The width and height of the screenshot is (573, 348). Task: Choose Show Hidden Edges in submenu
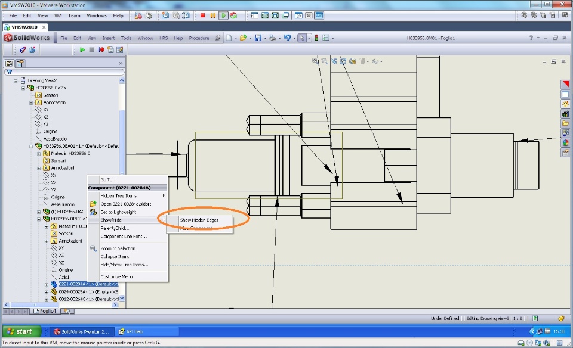199,220
